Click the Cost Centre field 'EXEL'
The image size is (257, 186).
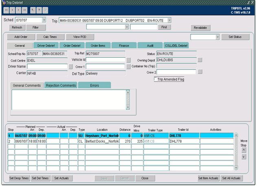coord(47,60)
